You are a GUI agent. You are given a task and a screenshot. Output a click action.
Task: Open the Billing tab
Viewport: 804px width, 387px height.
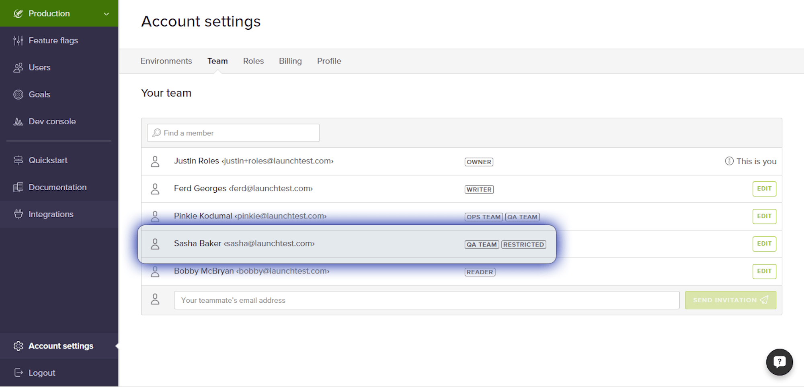coord(290,61)
